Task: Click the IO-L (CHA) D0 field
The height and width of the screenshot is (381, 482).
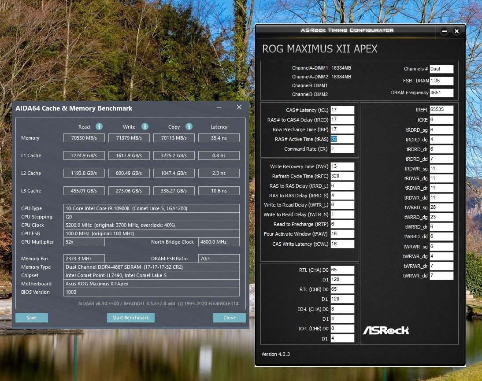Action: [x=342, y=309]
